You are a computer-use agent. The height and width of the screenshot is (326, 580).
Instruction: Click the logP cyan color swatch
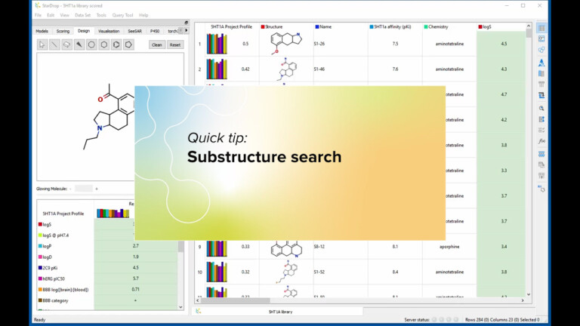click(40, 246)
